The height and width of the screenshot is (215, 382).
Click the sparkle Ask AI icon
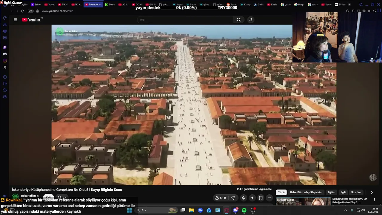[252, 198]
